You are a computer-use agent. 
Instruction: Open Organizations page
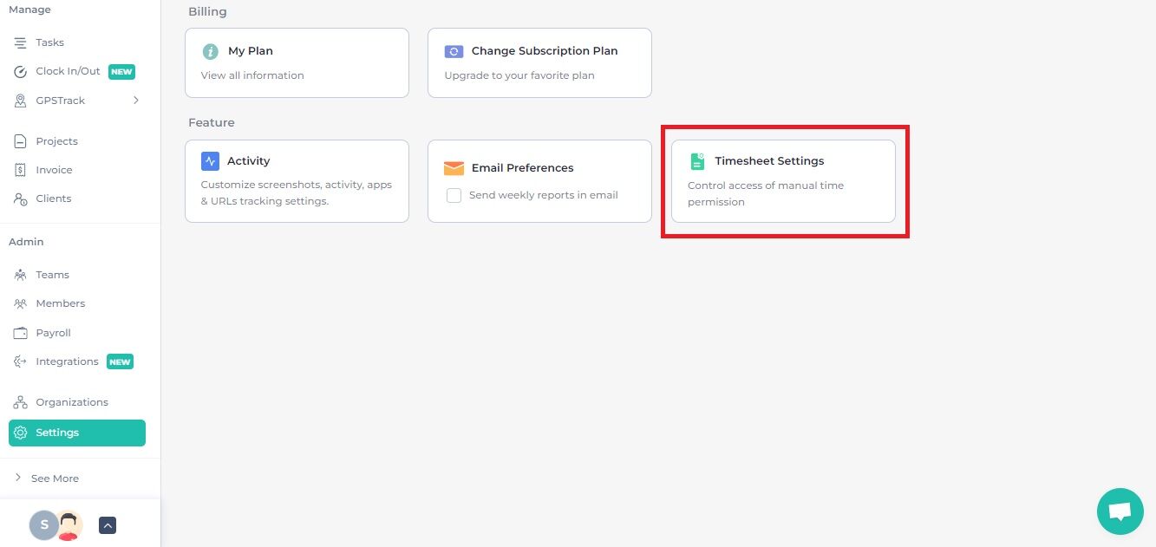point(72,402)
